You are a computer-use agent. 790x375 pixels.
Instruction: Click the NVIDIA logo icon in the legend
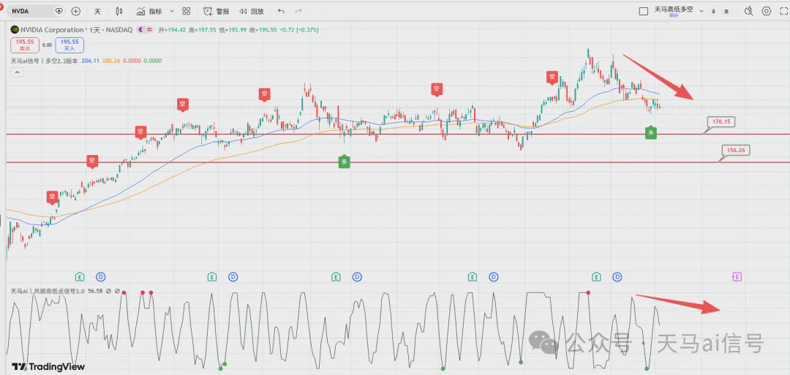15,30
